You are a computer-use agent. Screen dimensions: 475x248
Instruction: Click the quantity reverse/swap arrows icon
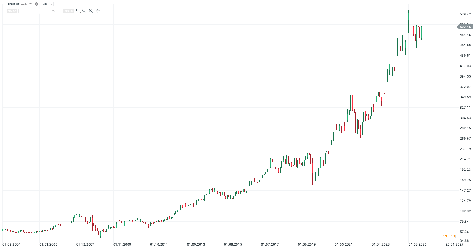(x=53, y=11)
